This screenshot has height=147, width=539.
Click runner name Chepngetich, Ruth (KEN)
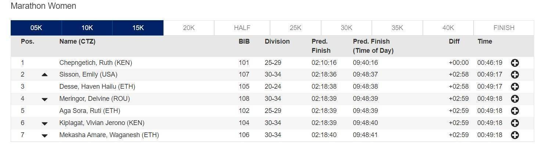[96, 63]
